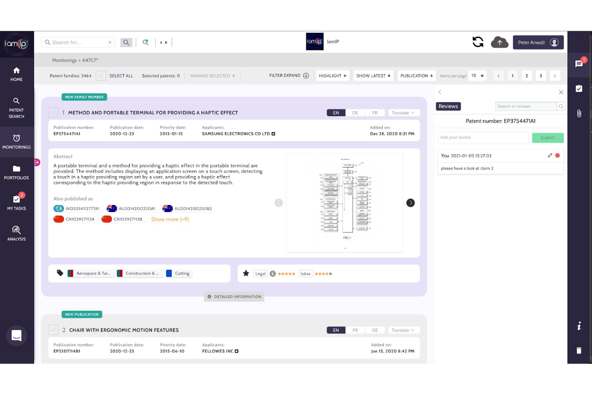Open Translate dropdown for patent 1
Screen dimensions: 592x395
(403, 113)
